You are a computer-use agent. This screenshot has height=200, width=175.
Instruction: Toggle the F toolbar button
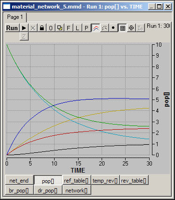tap(69, 28)
